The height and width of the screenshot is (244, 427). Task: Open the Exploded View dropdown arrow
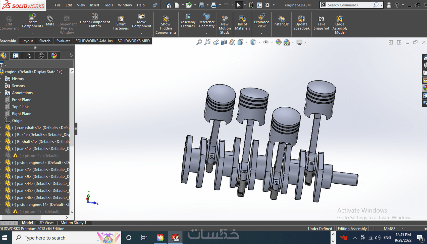pos(261,33)
